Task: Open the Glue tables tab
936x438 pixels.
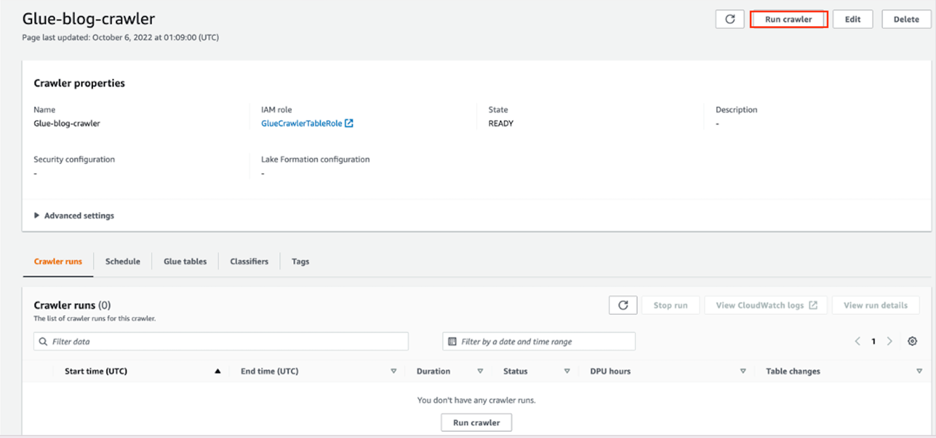Action: point(185,261)
